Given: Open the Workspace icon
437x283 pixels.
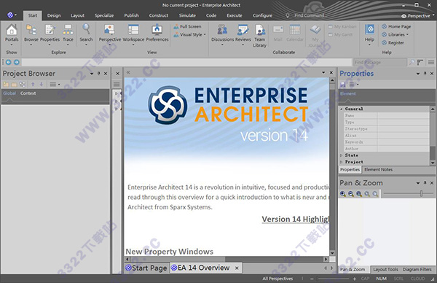Looking at the screenshot, I should coord(133,30).
